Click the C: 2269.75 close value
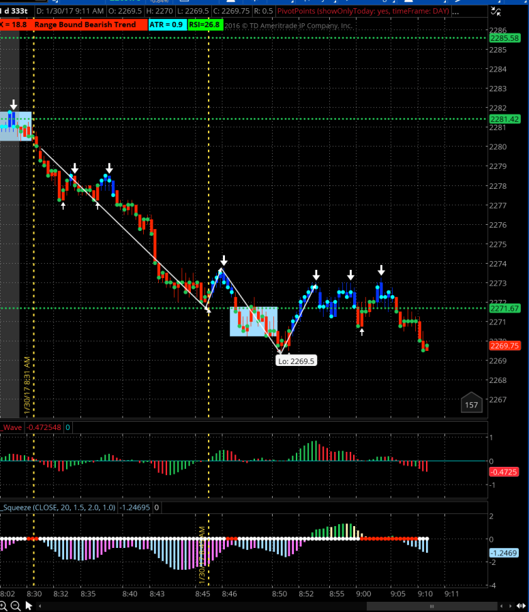The width and height of the screenshot is (529, 612). [231, 11]
